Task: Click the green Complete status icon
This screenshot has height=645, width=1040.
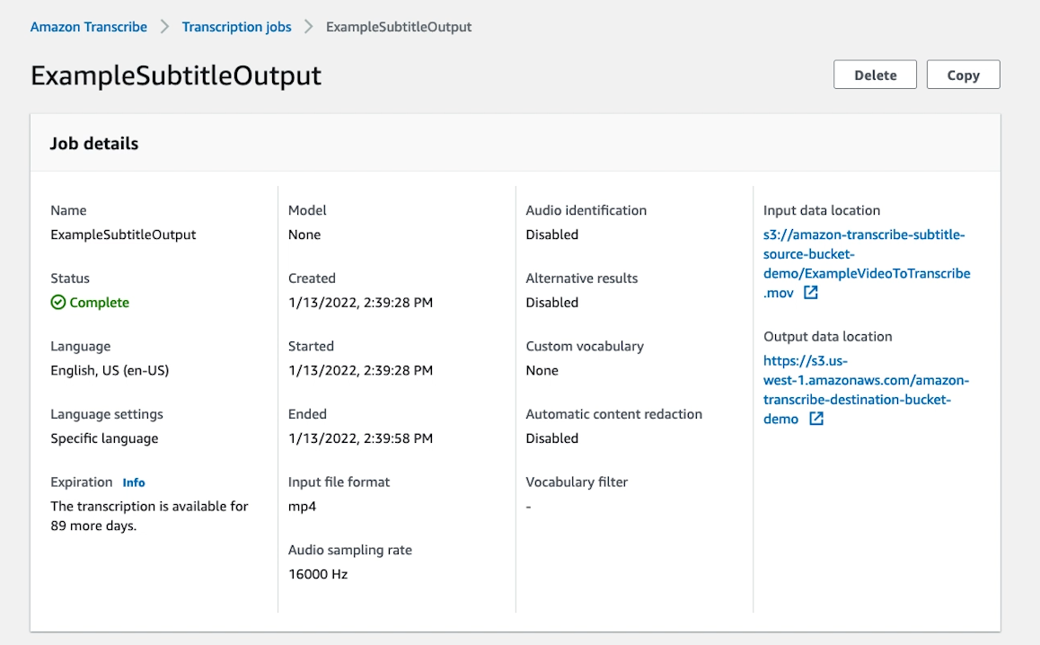Action: (x=58, y=303)
